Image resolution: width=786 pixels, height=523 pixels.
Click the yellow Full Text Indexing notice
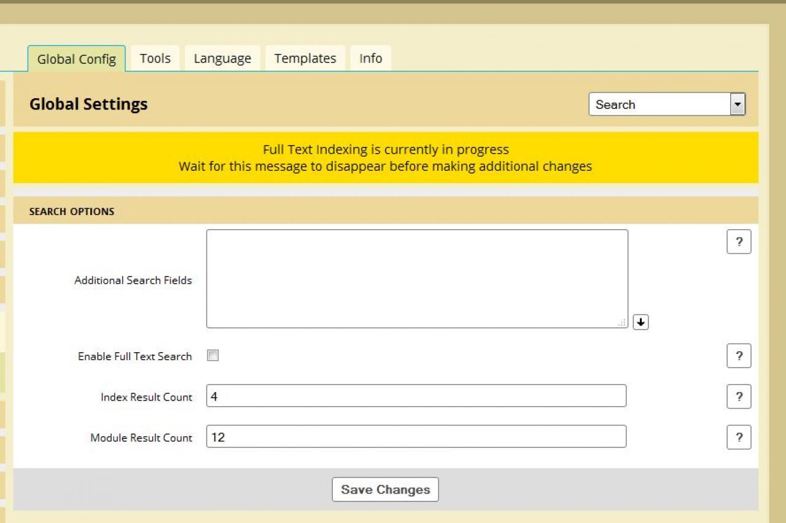386,158
